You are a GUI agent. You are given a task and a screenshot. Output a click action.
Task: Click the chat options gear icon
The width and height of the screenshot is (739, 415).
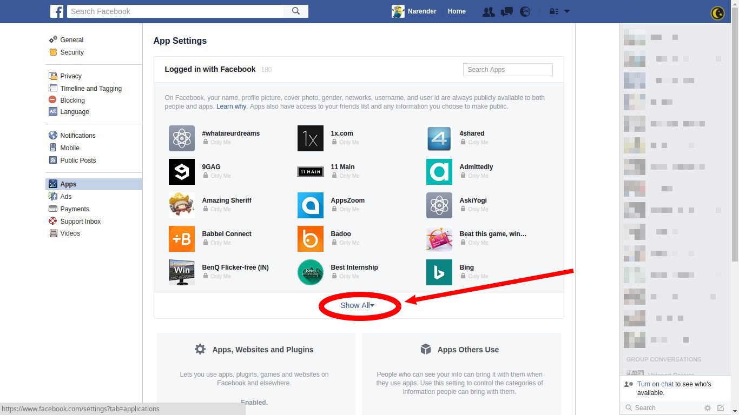[x=707, y=408]
